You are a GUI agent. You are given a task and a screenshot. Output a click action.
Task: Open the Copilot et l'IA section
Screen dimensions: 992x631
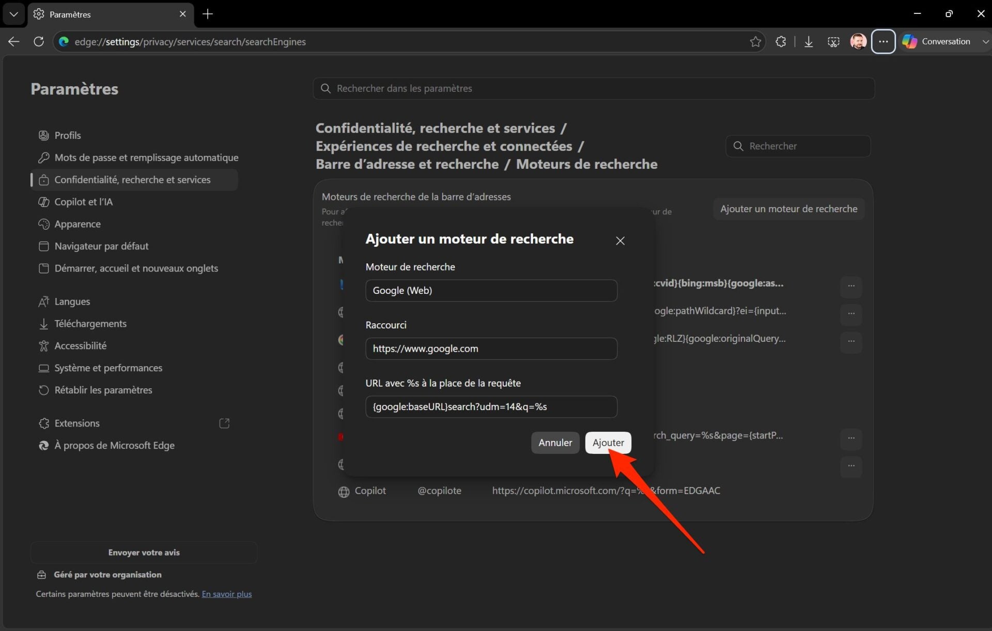click(134, 202)
